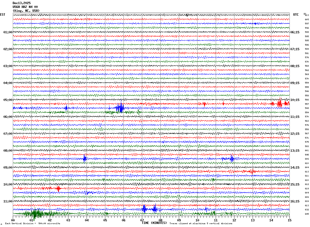The height and width of the screenshot is (227, 310).
Task: Click the DC offset value 581
Action: click(x=307, y=53)
